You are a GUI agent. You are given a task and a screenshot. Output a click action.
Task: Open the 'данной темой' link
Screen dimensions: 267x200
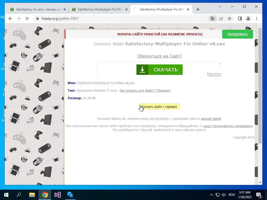(211, 118)
